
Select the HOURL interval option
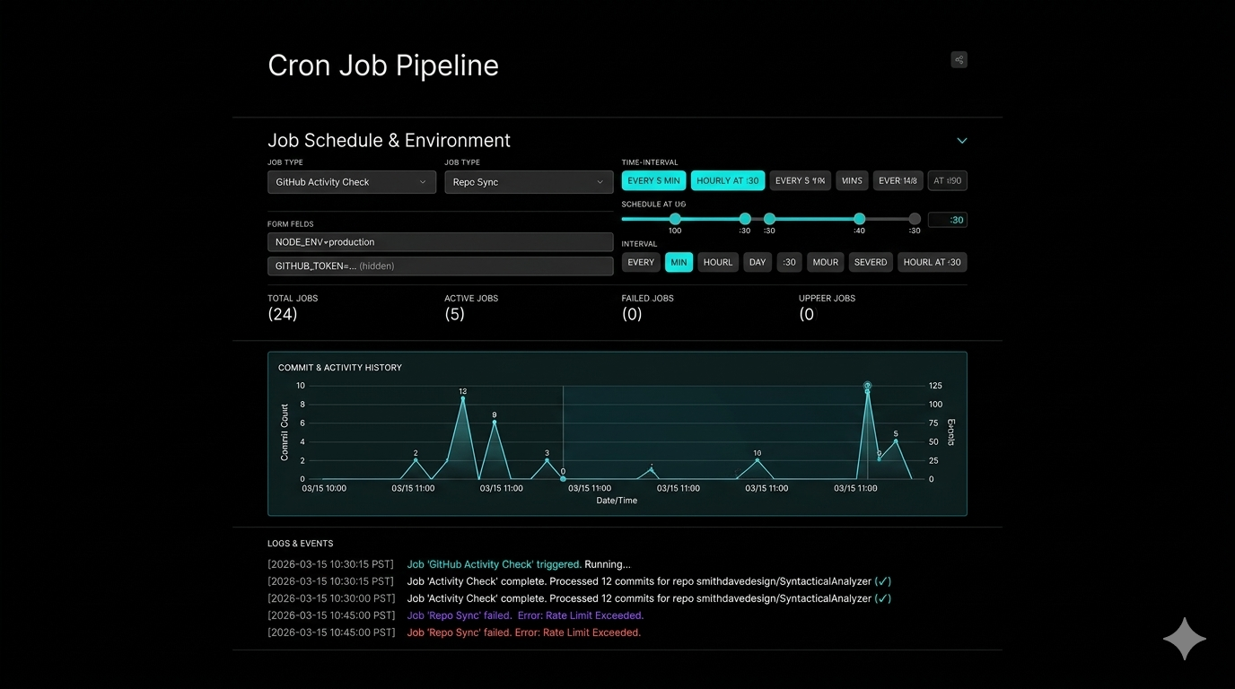point(717,262)
